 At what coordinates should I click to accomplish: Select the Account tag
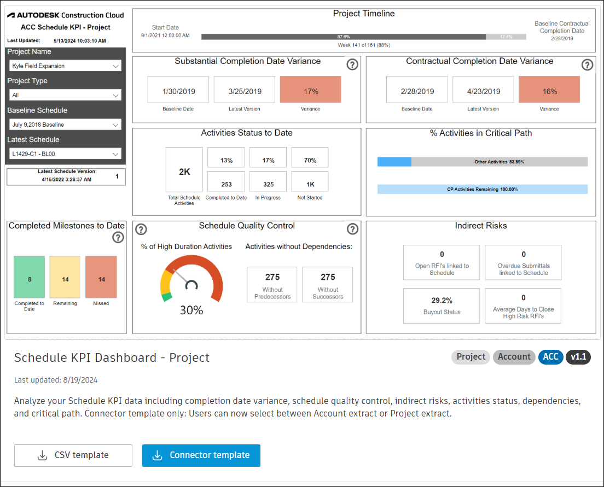(514, 357)
